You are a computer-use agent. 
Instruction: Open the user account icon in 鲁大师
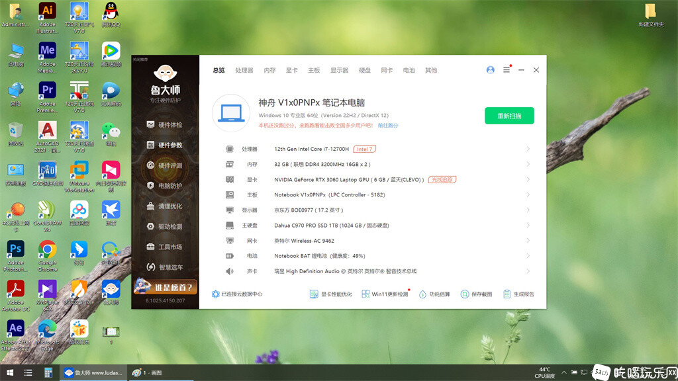pyautogui.click(x=491, y=70)
